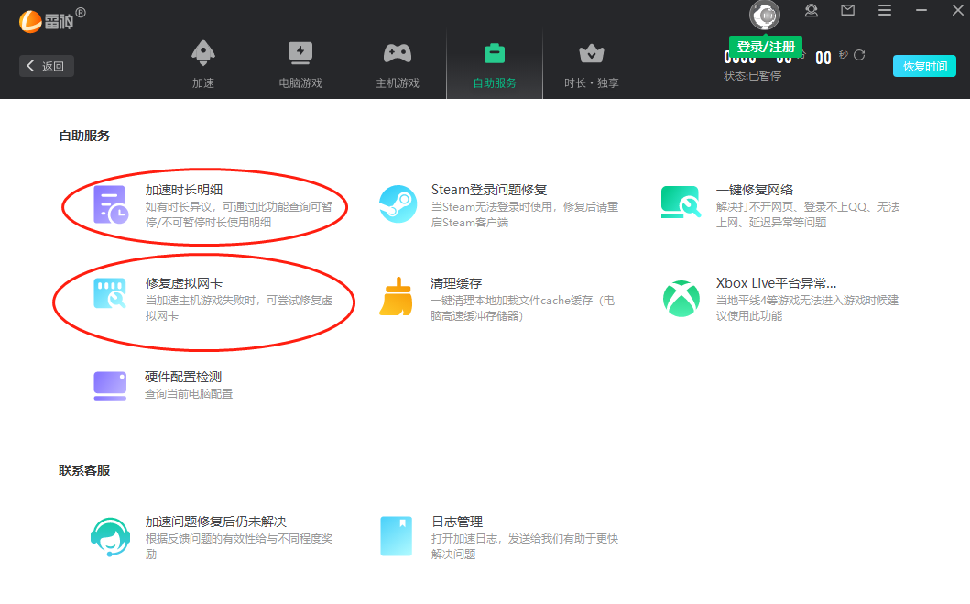Open the hamburger main menu
Screen dimensions: 970x604
click(885, 11)
